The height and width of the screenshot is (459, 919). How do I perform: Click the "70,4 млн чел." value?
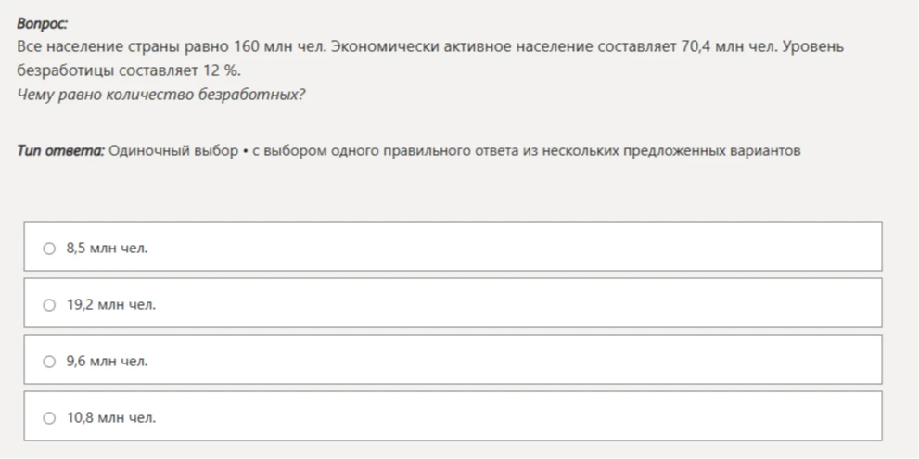[729, 47]
